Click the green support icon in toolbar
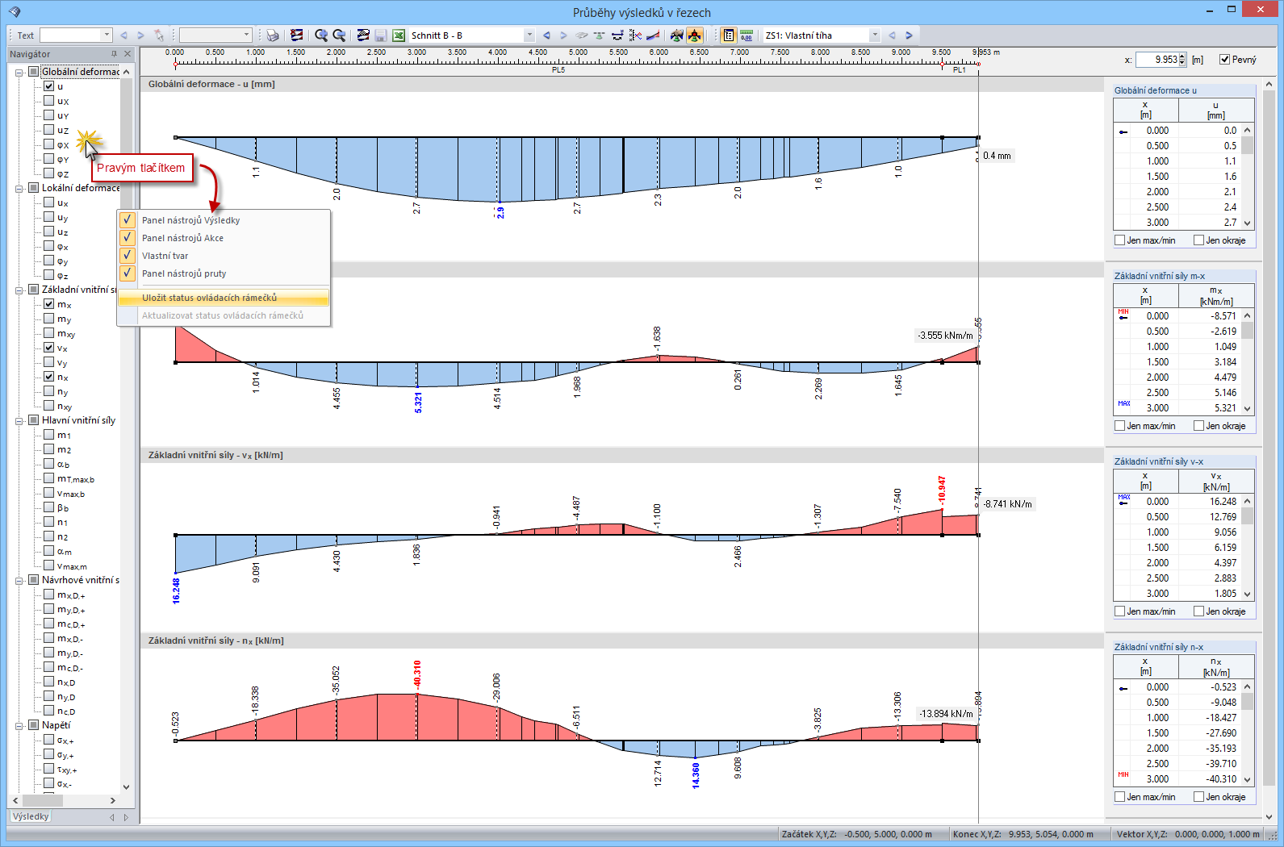The height and width of the screenshot is (847, 1284). pyautogui.click(x=599, y=35)
